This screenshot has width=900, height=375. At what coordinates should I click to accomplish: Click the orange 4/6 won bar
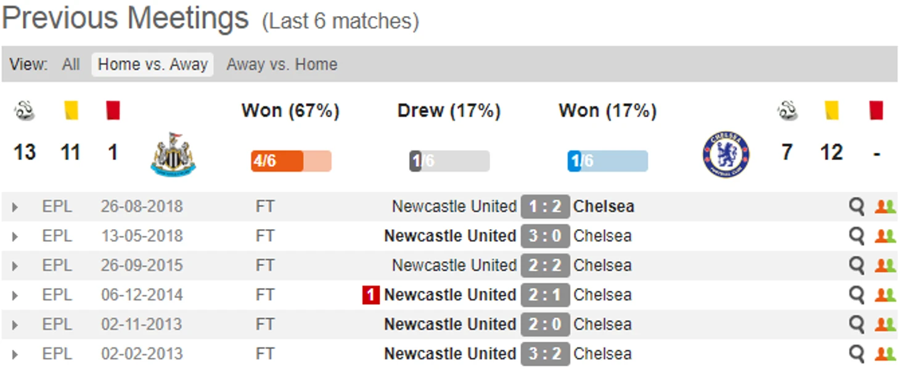[291, 161]
